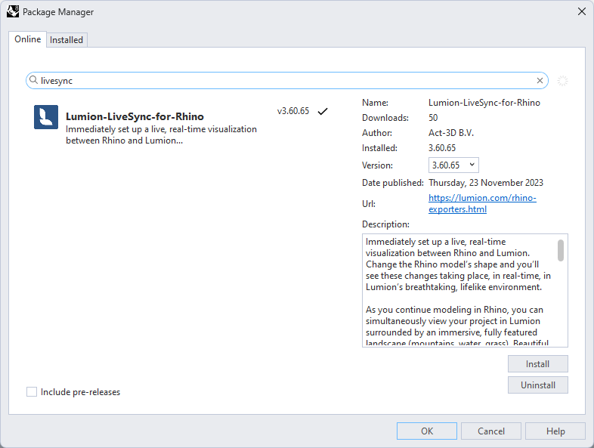Click the installed checkmark next to v3.60.65
This screenshot has width=594, height=448.
click(323, 111)
